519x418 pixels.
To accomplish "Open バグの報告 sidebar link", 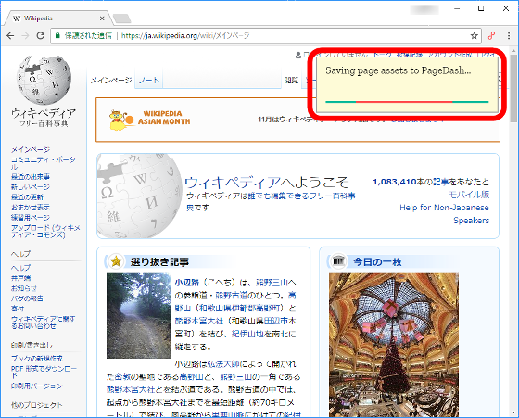I will coord(27,298).
